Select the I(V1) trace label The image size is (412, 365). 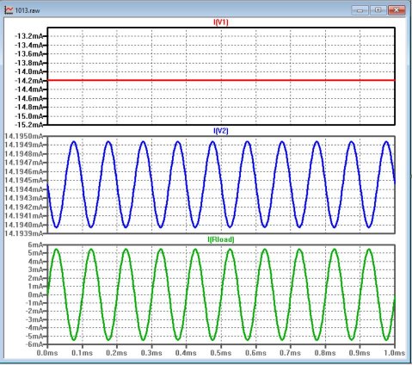point(221,22)
